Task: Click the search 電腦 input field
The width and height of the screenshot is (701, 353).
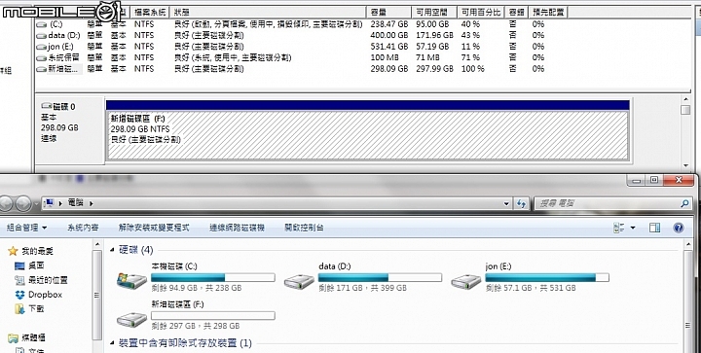Action: pyautogui.click(x=607, y=203)
